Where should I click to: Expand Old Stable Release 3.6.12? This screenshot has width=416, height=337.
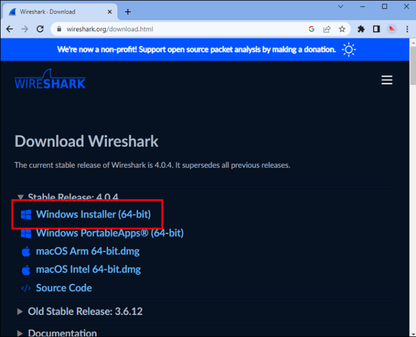(x=20, y=311)
